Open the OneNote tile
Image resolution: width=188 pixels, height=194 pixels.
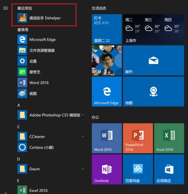[x=107, y=170]
